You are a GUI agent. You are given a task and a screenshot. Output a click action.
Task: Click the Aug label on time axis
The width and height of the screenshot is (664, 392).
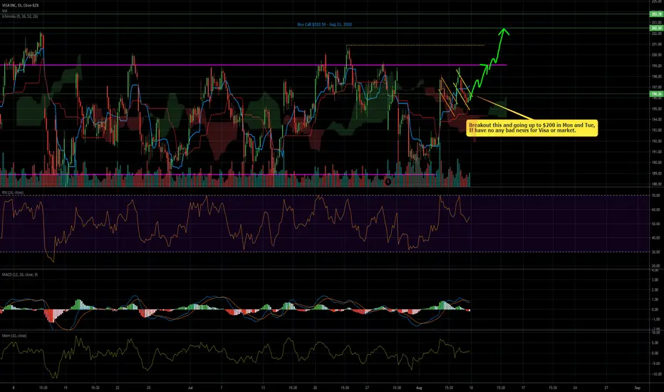(x=419, y=388)
